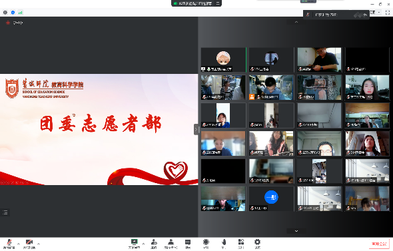Expand the share screen options arrow
This screenshot has width=393, height=251.
(x=143, y=244)
